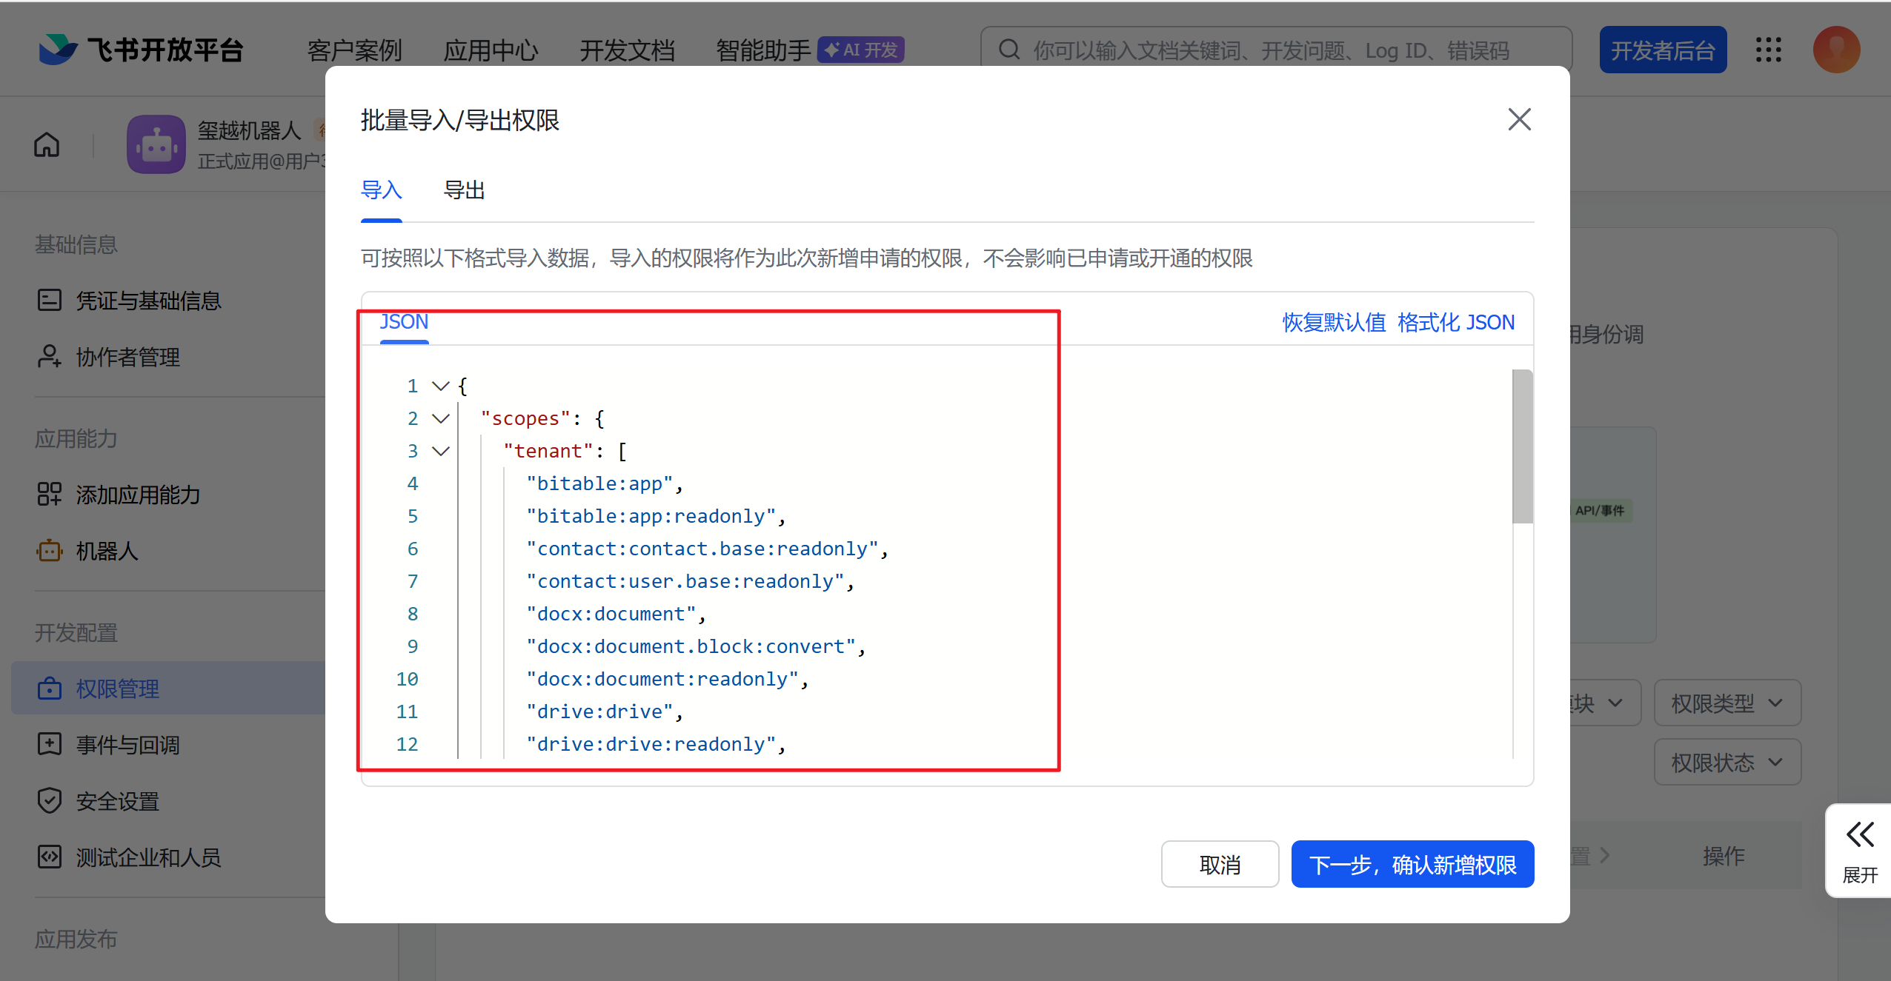Click the 凭证与基础信息 sidebar icon
The width and height of the screenshot is (1891, 981).
pos(50,300)
